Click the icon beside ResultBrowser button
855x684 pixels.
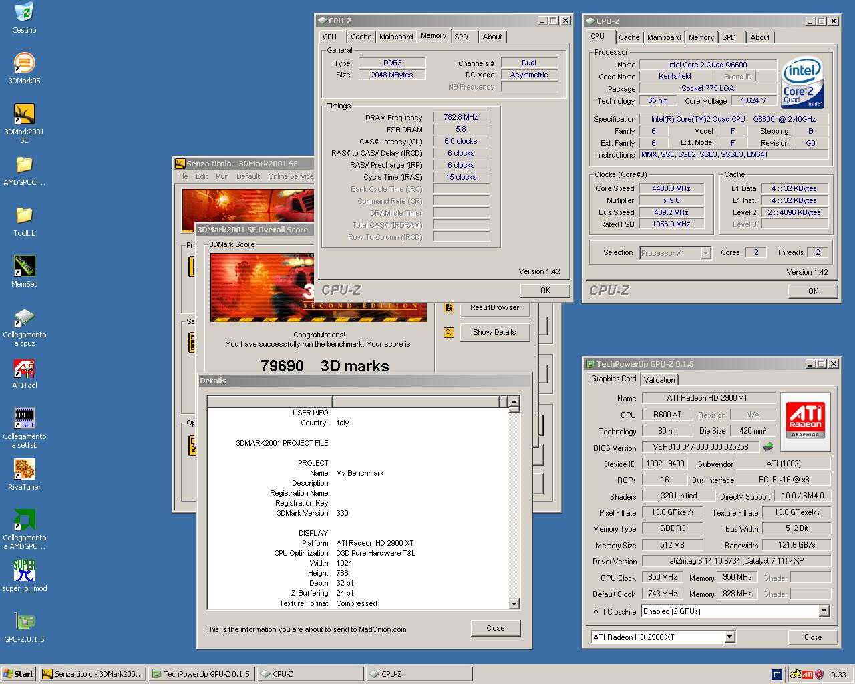(449, 308)
